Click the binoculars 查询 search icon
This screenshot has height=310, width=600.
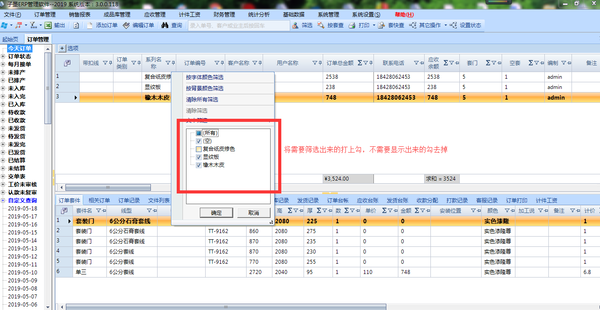point(165,25)
